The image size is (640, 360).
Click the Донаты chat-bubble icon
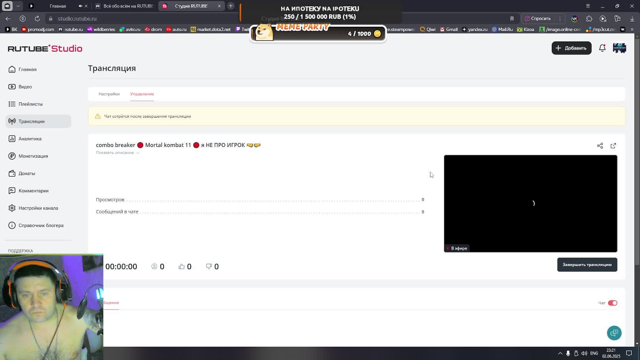(12, 173)
